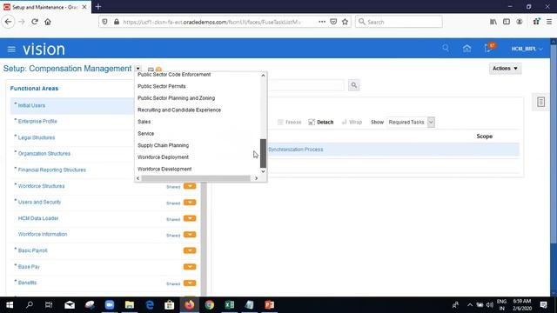The height and width of the screenshot is (313, 557).
Task: Open Enterprise Profile functional area
Action: pos(37,122)
